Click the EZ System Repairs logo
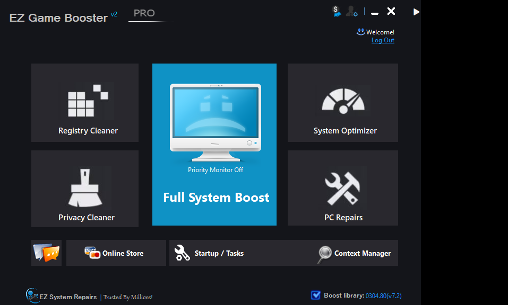Image resolution: width=508 pixels, height=305 pixels. [x=32, y=295]
